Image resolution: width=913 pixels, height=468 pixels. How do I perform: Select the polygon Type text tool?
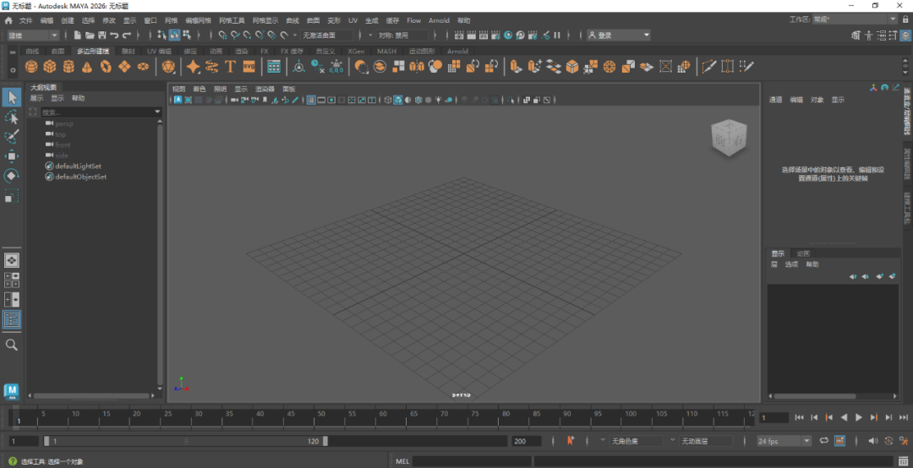tap(230, 67)
